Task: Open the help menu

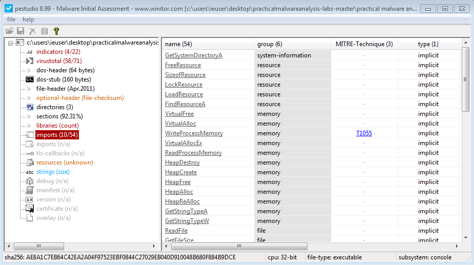Action: coord(28,19)
